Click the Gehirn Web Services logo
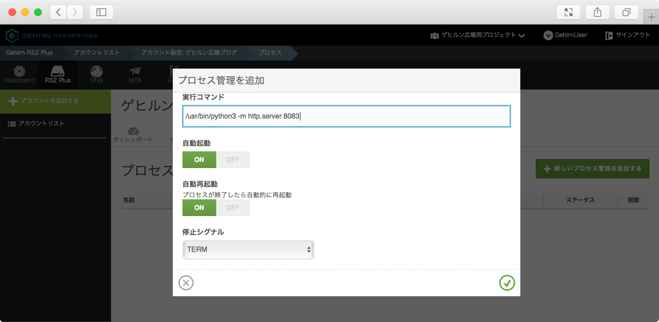 pyautogui.click(x=52, y=35)
